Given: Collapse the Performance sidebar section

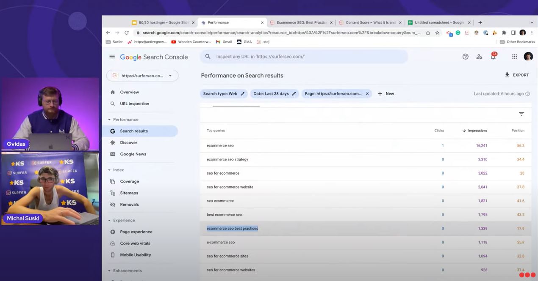Looking at the screenshot, I should point(109,120).
